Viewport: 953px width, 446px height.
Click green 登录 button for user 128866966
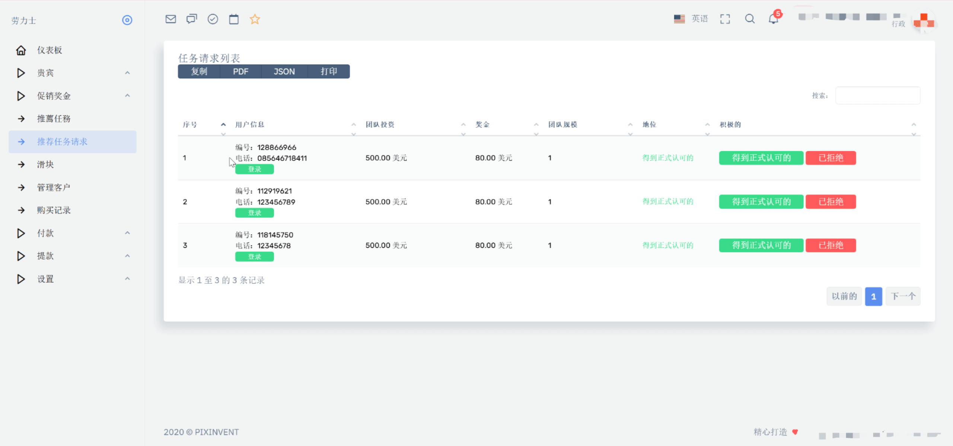pos(254,169)
